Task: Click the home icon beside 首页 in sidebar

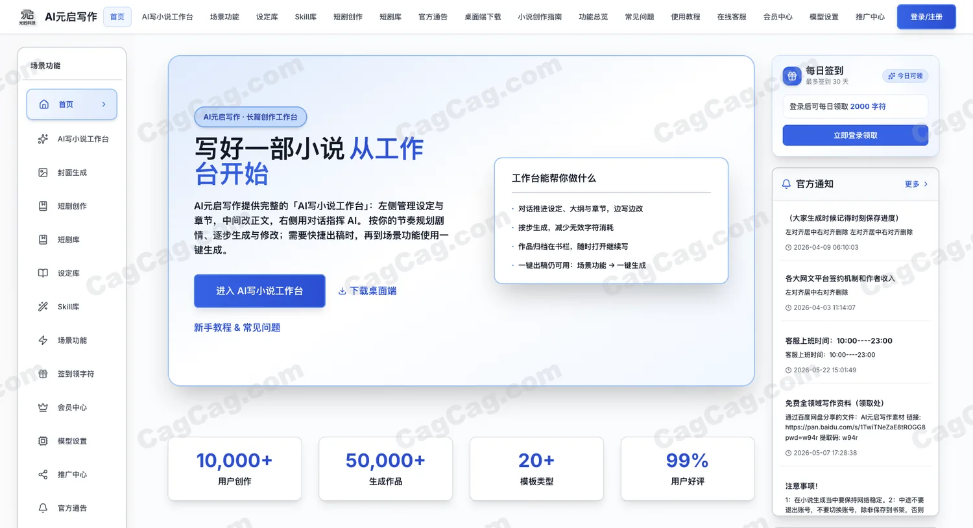Action: coord(43,104)
